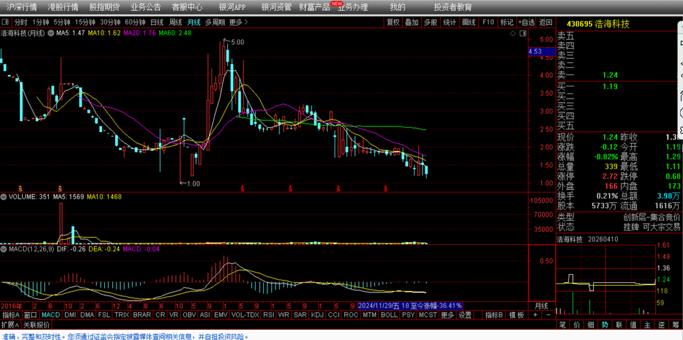Select the RSI indicator tab
This screenshot has width=683, height=340.
pyautogui.click(x=269, y=315)
